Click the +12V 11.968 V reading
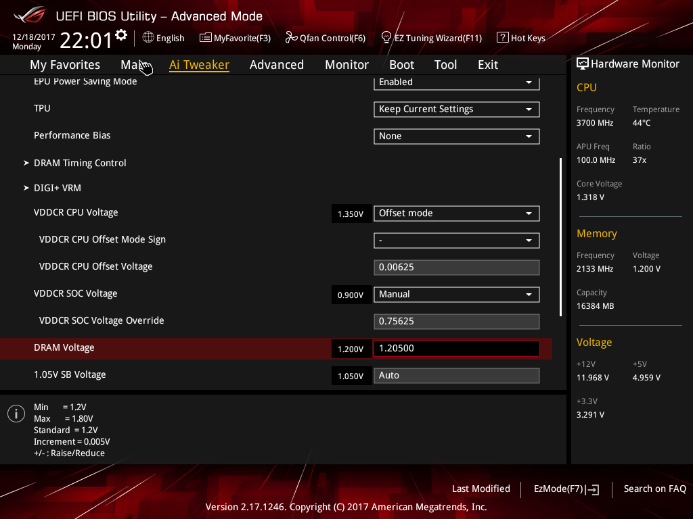Screen dimensions: 693x519 (x=593, y=378)
